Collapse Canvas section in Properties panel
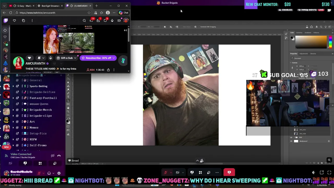334x188 pixels. pyautogui.click(x=291, y=63)
